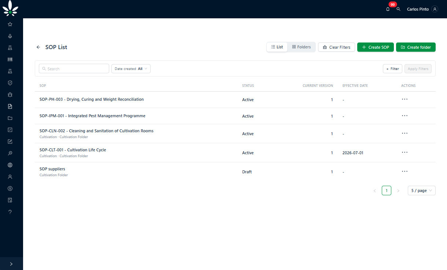Click the Clear Filters button
Image resolution: width=447 pixels, height=270 pixels.
click(x=336, y=47)
